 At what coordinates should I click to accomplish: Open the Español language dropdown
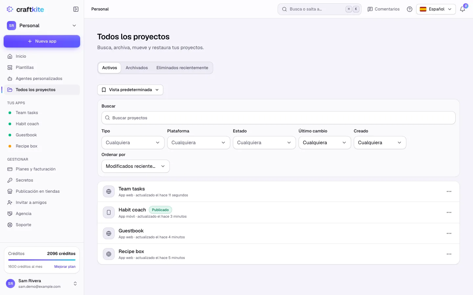click(x=436, y=9)
